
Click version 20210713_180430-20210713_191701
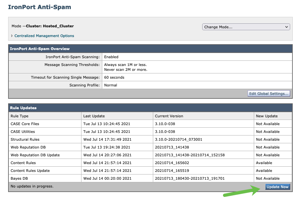[x=190, y=178]
